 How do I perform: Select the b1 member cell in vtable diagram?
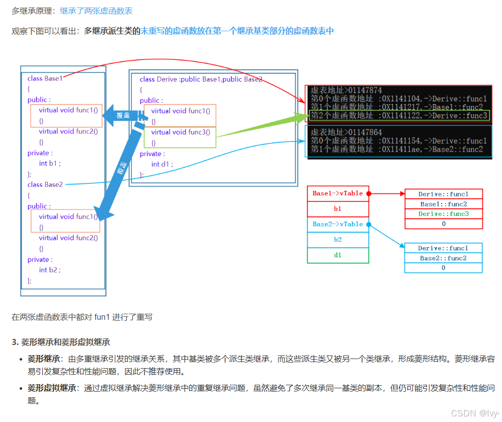tap(338, 209)
